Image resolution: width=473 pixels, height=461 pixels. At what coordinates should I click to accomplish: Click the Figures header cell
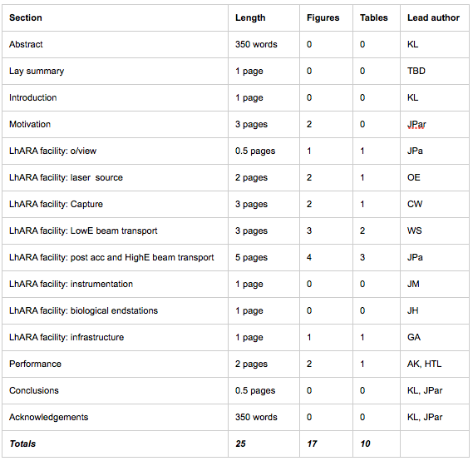(326, 17)
